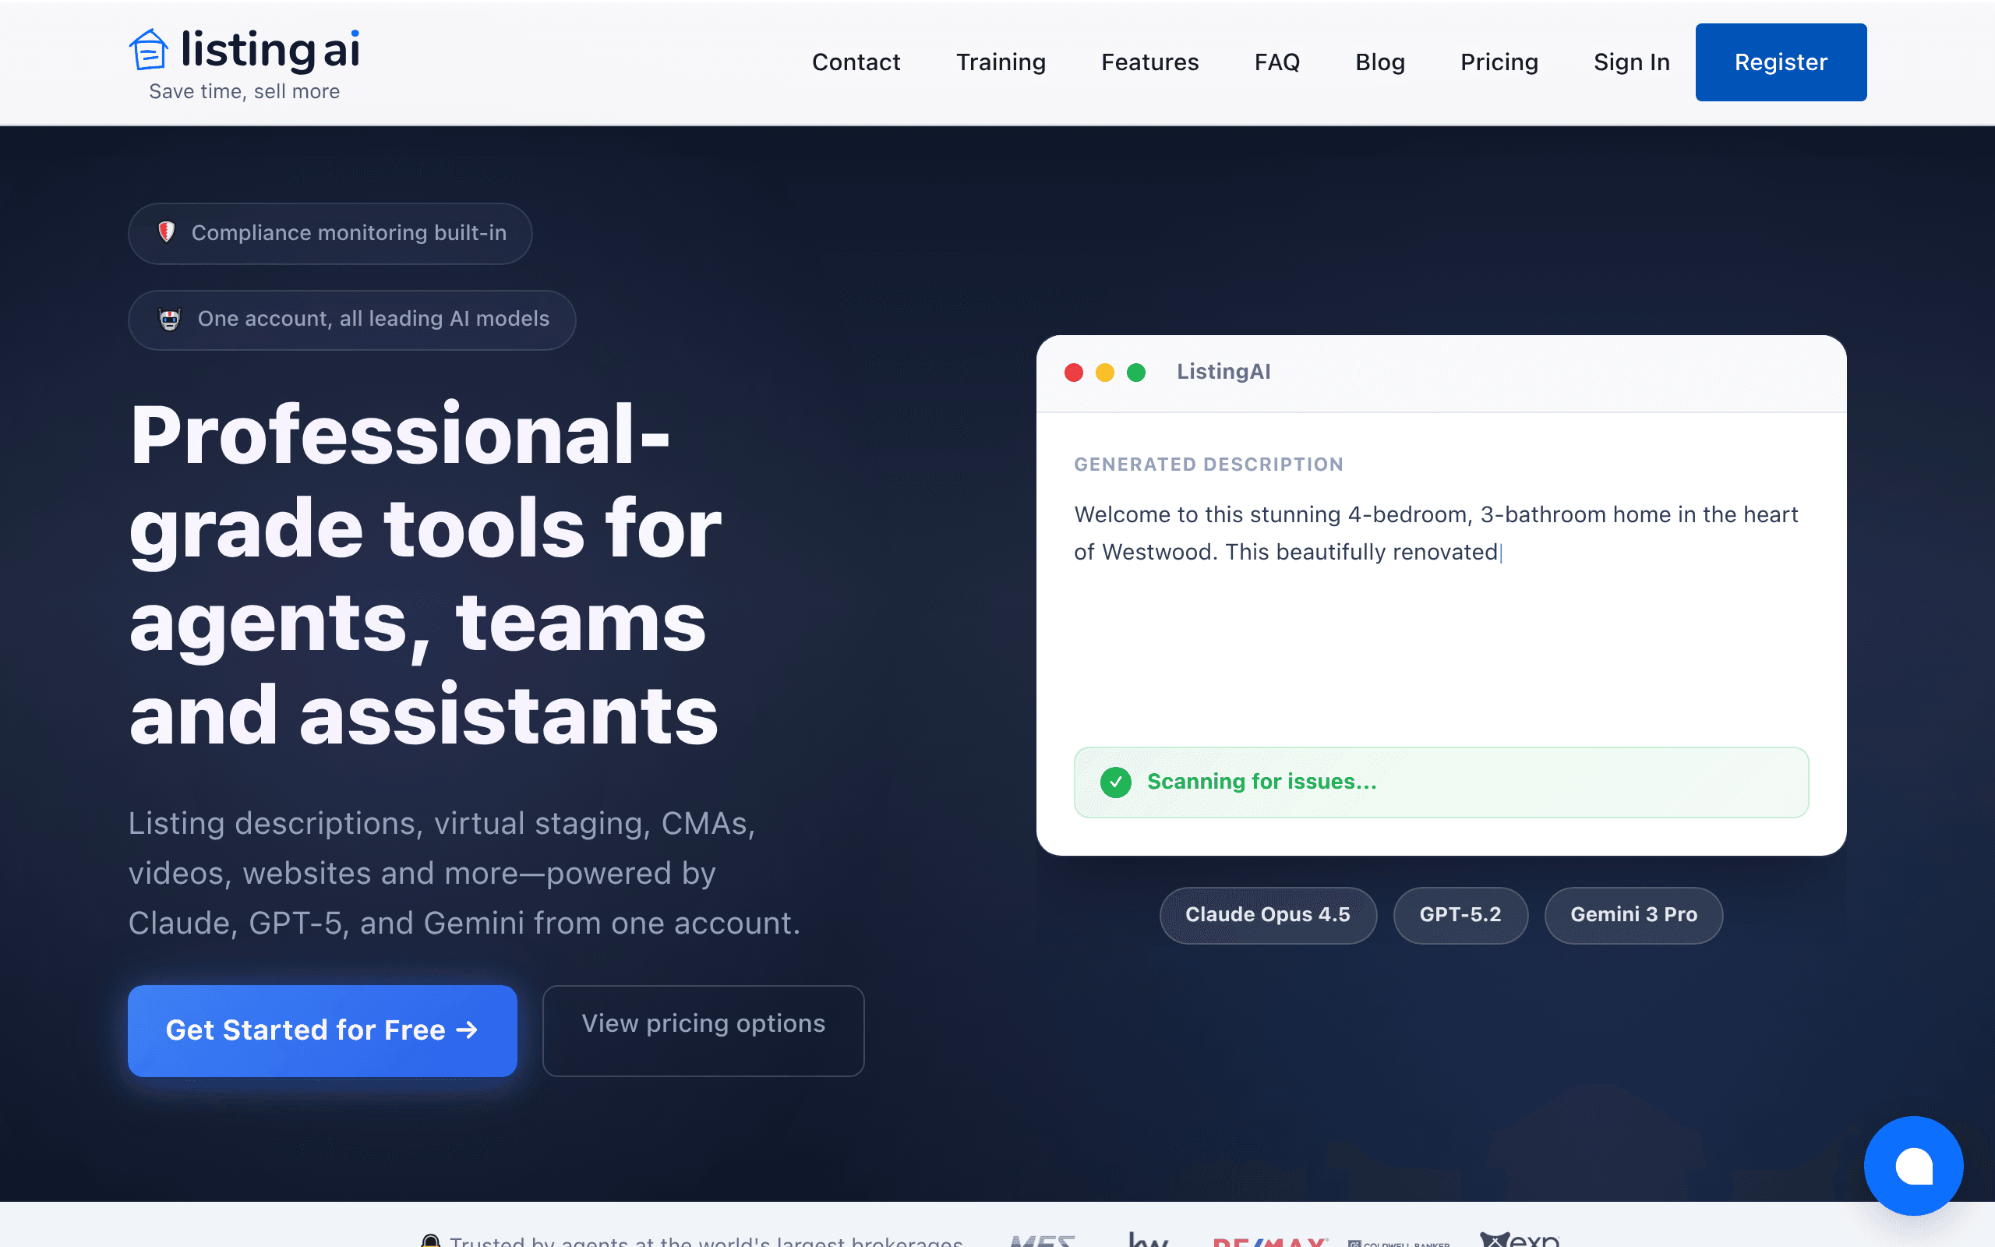Click Sign In link

pos(1631,62)
